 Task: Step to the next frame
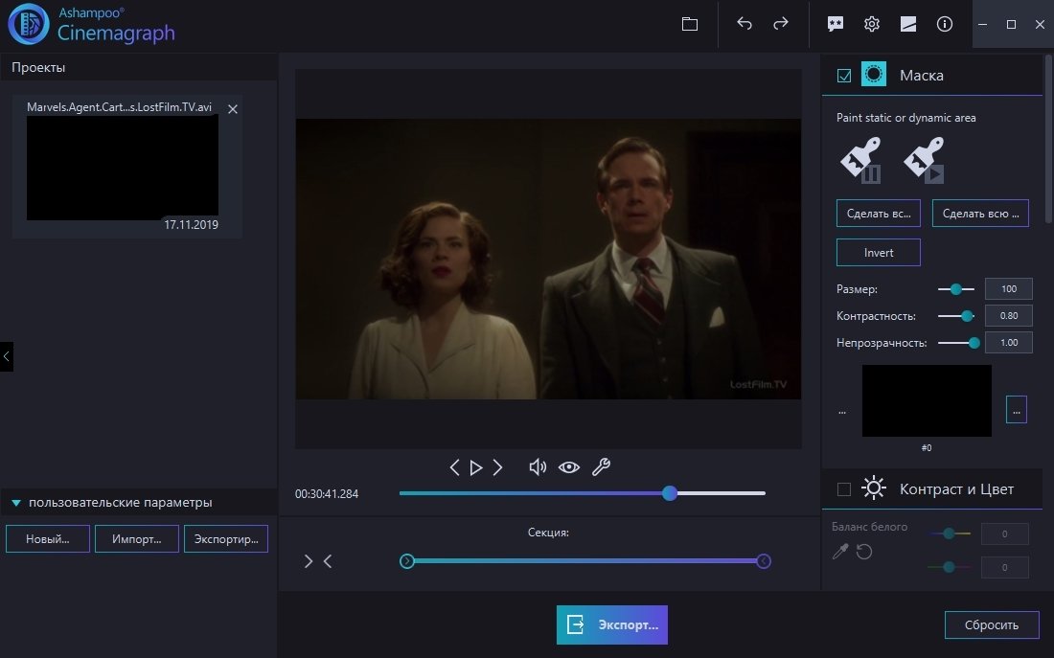tap(497, 467)
